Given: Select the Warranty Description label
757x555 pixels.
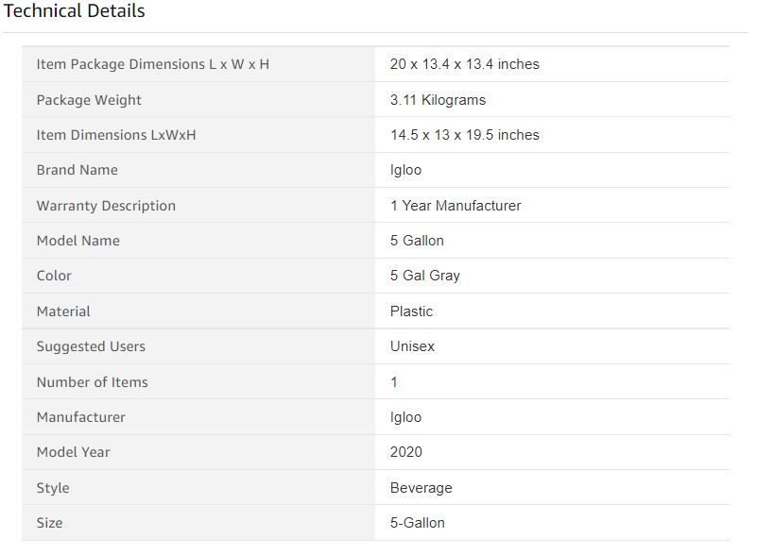Looking at the screenshot, I should [x=106, y=206].
